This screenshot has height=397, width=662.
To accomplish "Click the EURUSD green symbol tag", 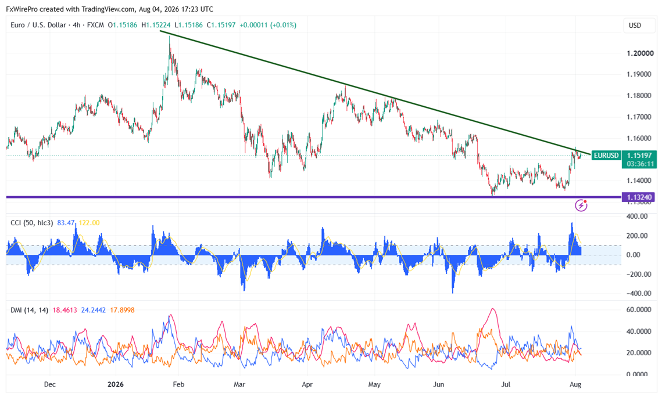I will tap(606, 156).
